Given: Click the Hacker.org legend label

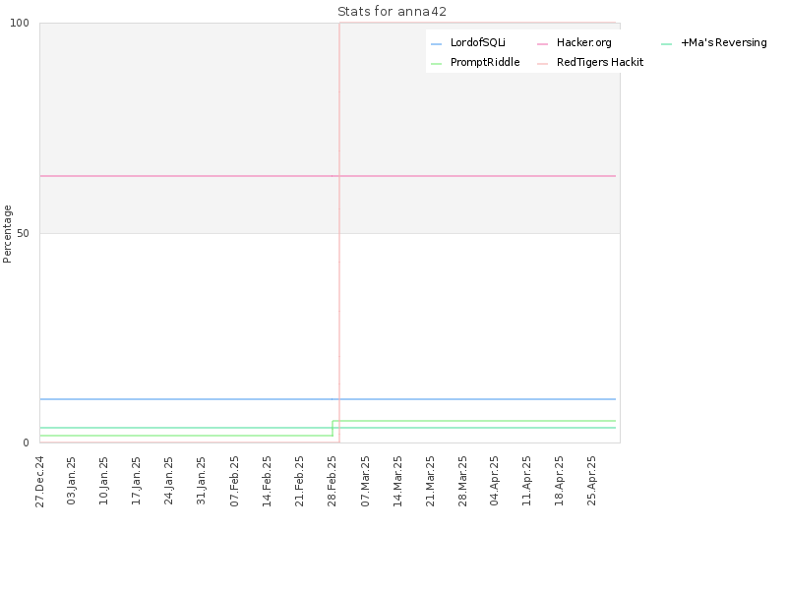Looking at the screenshot, I should click(x=583, y=42).
